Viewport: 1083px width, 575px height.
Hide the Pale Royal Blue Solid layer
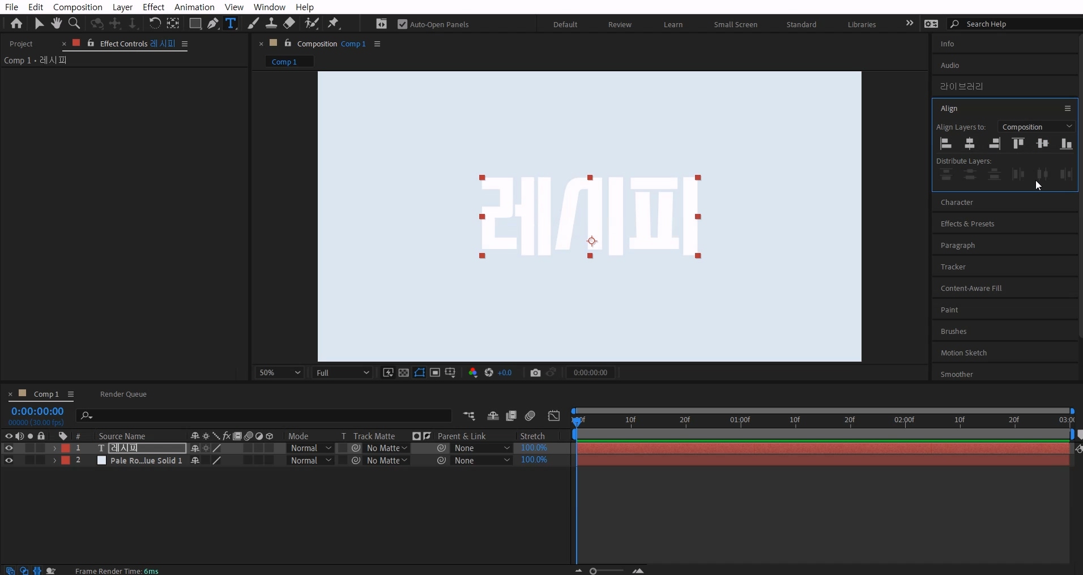pos(9,461)
